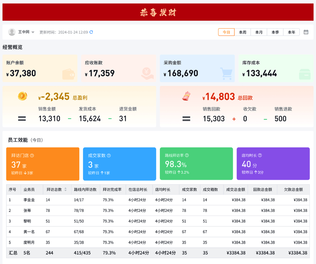Select the 本季 time range

[x=275, y=32]
